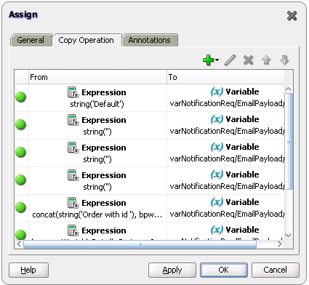The image size is (309, 285).
Task: Open the dropdown arrow beside the plus icon
Action: (x=217, y=60)
